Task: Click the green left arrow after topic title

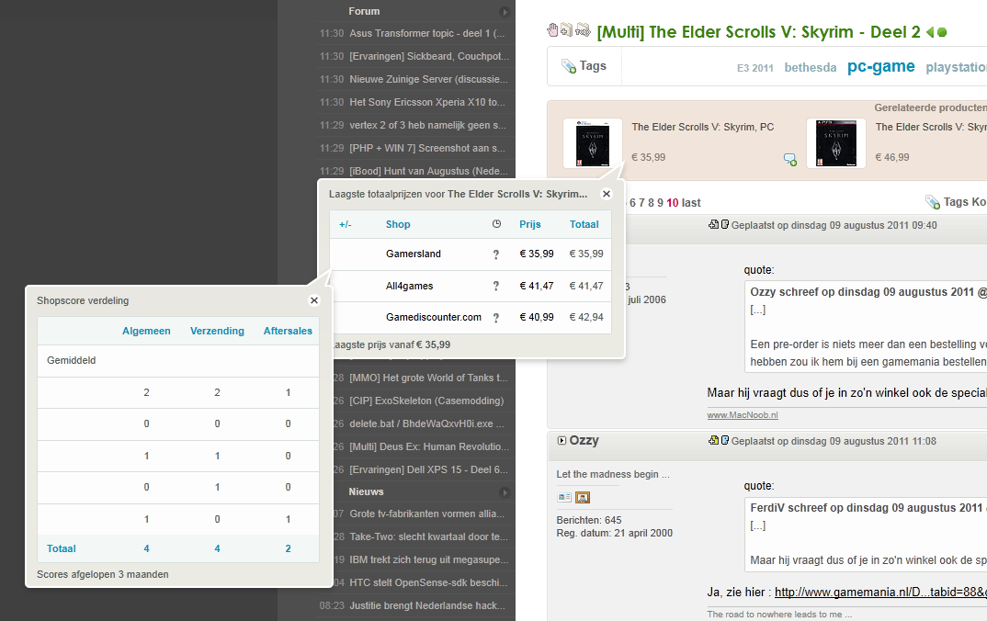Action: tap(930, 32)
